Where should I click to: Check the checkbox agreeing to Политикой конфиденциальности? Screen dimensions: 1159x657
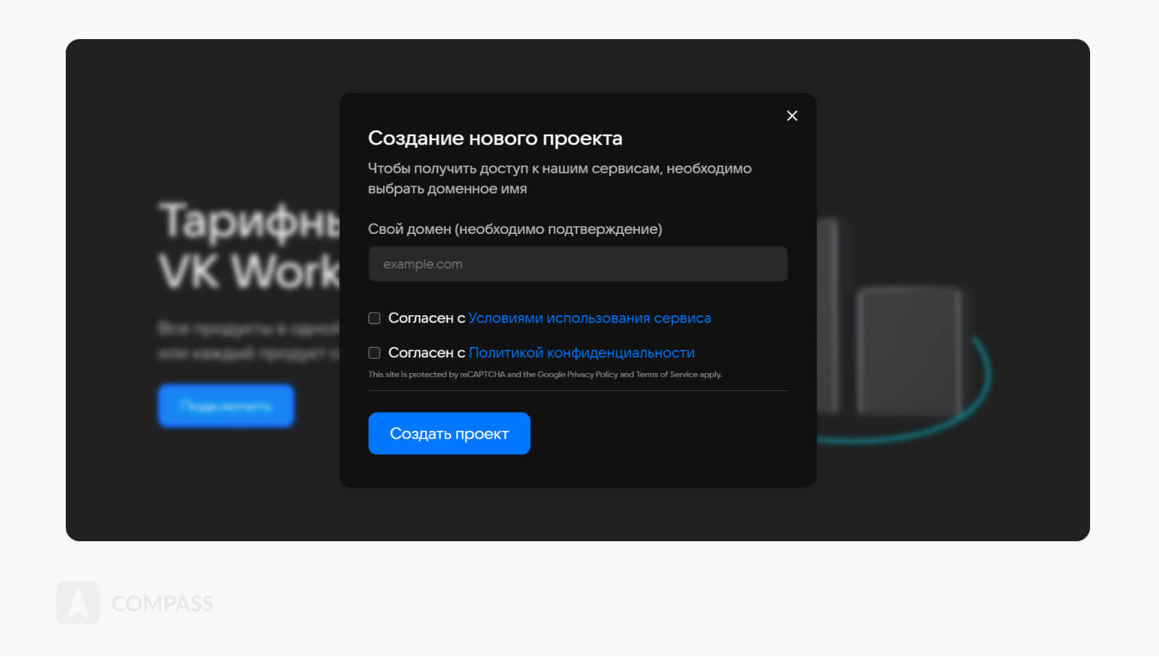coord(374,353)
